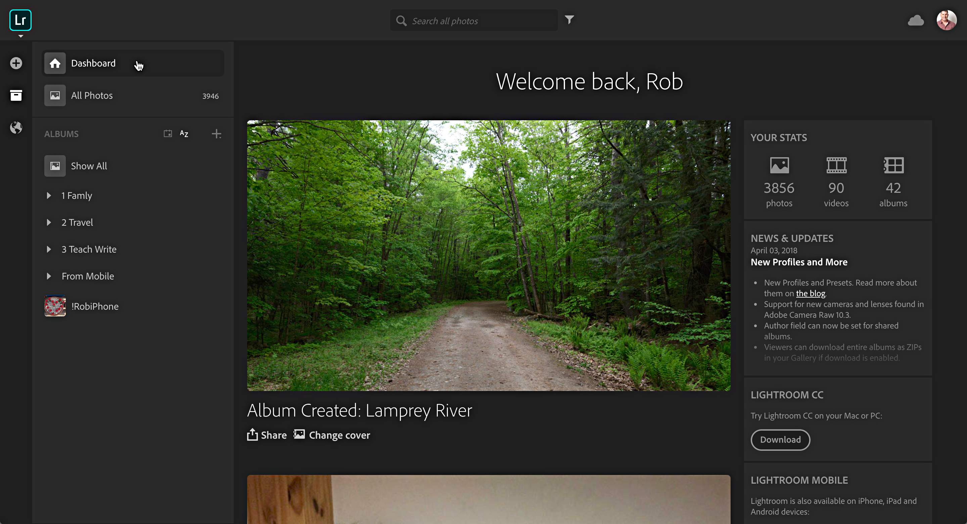
Task: Click the Lamprey River cover photo thumbnail
Action: (489, 256)
